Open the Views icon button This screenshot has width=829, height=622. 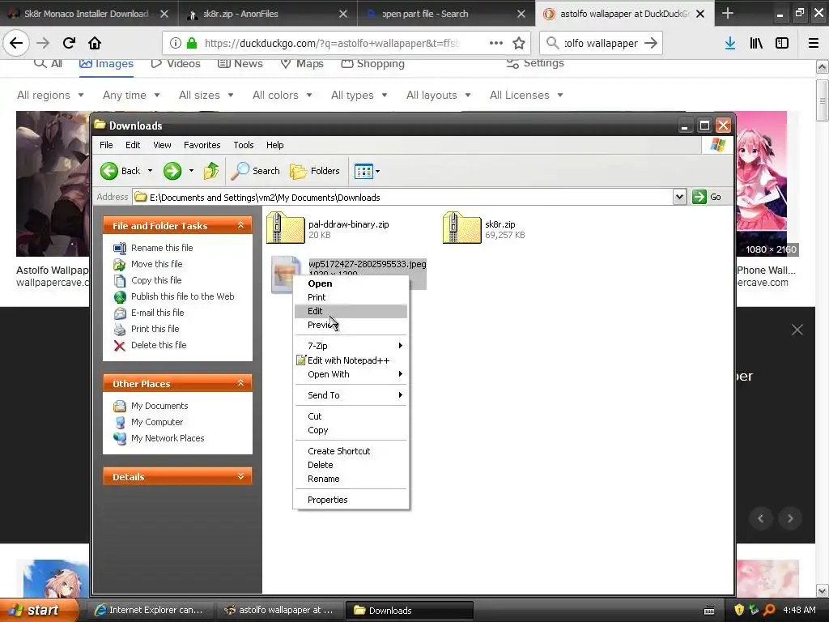363,171
